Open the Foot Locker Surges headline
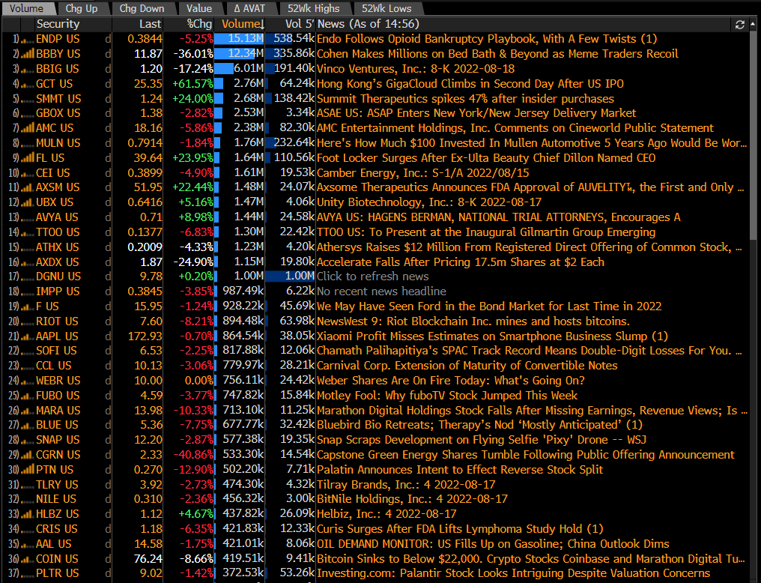The height and width of the screenshot is (583, 761). point(486,158)
